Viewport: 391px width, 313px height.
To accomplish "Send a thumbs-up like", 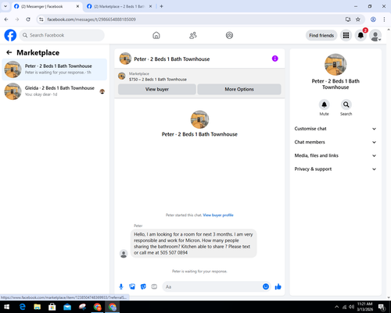I will click(278, 286).
